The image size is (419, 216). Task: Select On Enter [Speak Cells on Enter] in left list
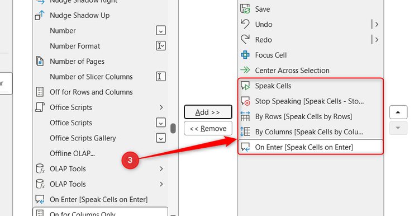pyautogui.click(x=100, y=199)
